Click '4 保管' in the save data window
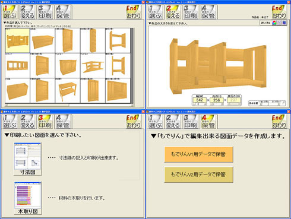This screenshot has width=291, height=219. pos(208,122)
